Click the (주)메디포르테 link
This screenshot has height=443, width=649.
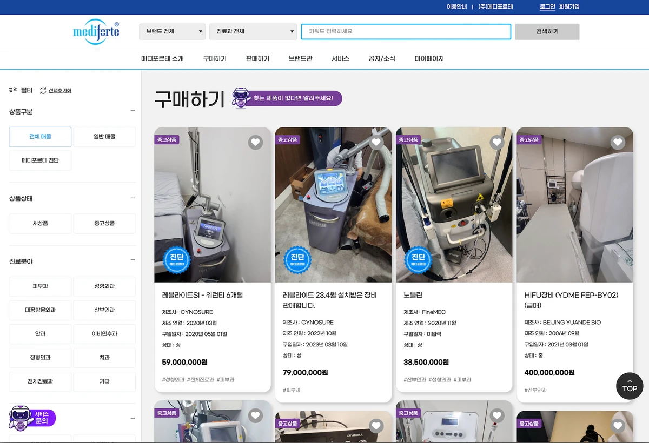tap(496, 6)
